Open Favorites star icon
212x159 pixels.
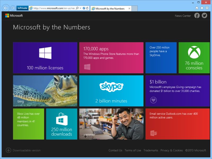(x=202, y=8)
